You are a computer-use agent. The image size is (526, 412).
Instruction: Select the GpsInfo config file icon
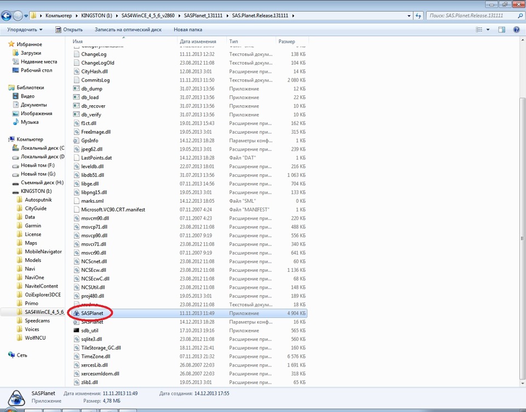click(77, 141)
